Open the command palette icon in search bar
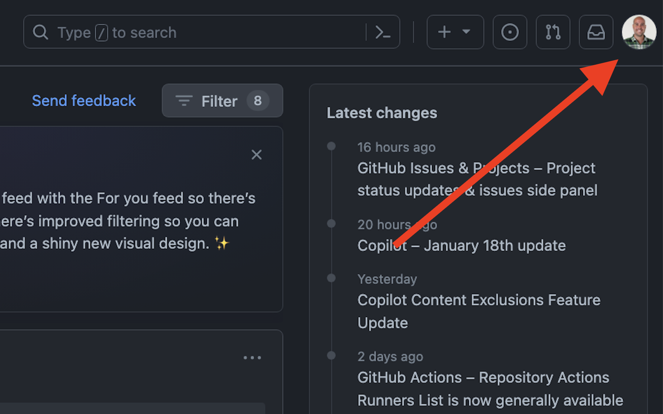663x414 pixels. coord(384,32)
